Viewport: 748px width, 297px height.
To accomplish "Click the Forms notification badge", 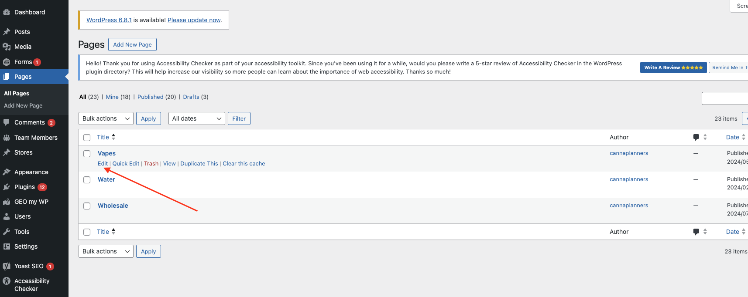I will tap(38, 62).
